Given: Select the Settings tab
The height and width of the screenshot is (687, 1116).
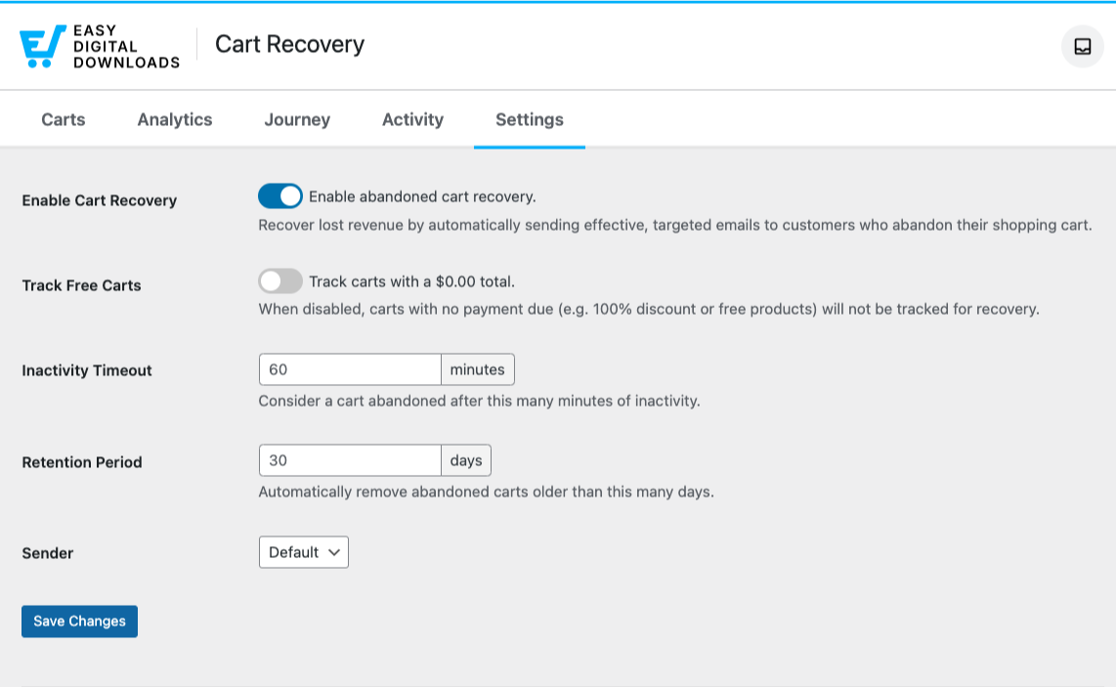Looking at the screenshot, I should point(530,119).
